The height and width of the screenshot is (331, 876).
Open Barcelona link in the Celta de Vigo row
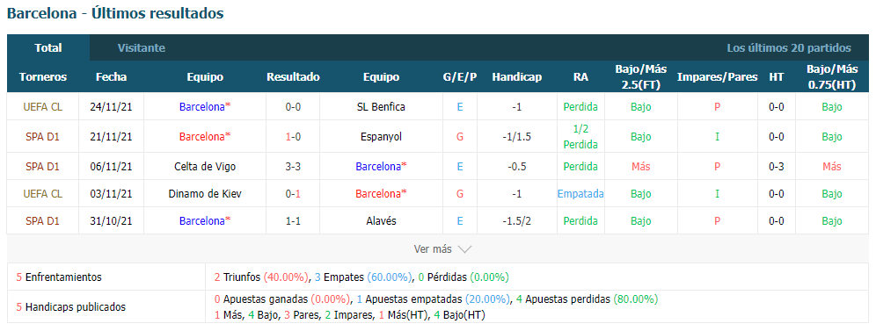pos(381,166)
